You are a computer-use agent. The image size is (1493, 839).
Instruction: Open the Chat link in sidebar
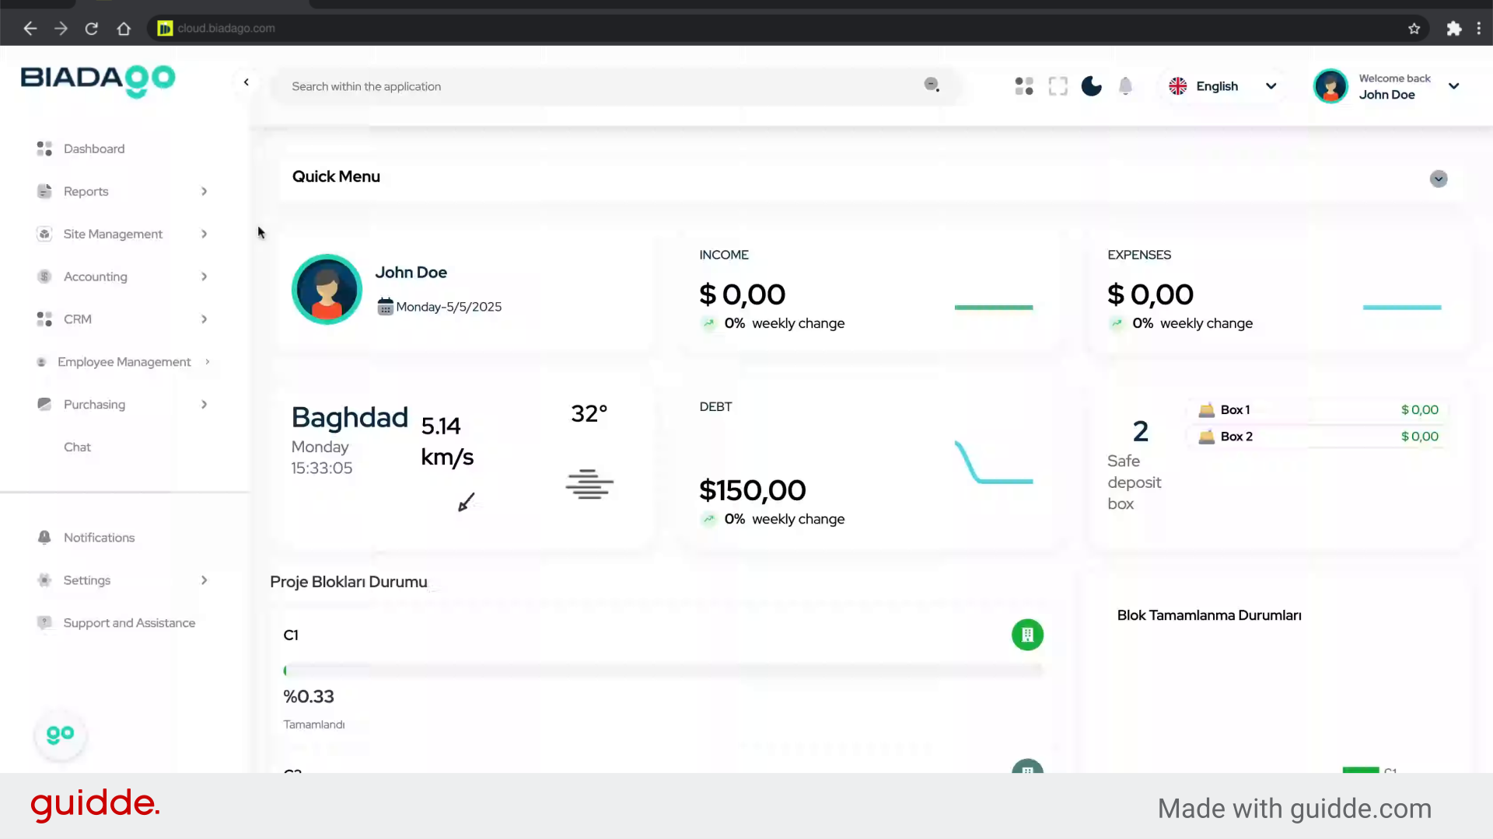click(77, 447)
